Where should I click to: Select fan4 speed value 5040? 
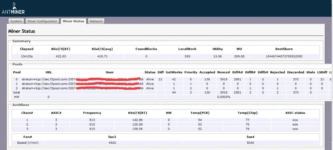click(x=250, y=143)
